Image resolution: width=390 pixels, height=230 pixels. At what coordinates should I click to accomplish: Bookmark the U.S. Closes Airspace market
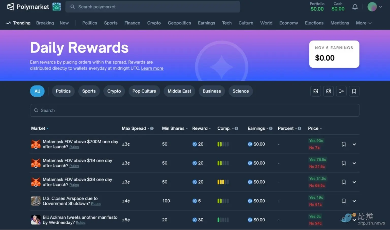tap(344, 201)
